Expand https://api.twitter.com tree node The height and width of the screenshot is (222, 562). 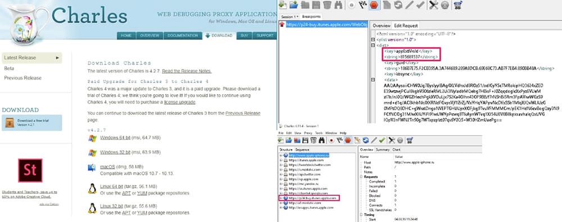(x=281, y=174)
